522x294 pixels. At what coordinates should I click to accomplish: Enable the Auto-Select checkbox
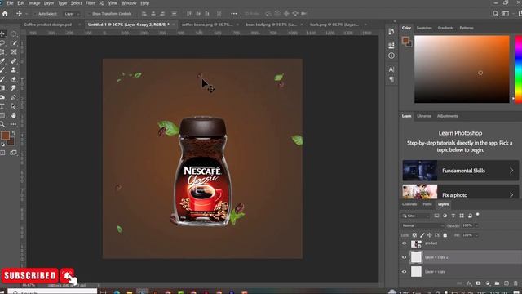35,14
